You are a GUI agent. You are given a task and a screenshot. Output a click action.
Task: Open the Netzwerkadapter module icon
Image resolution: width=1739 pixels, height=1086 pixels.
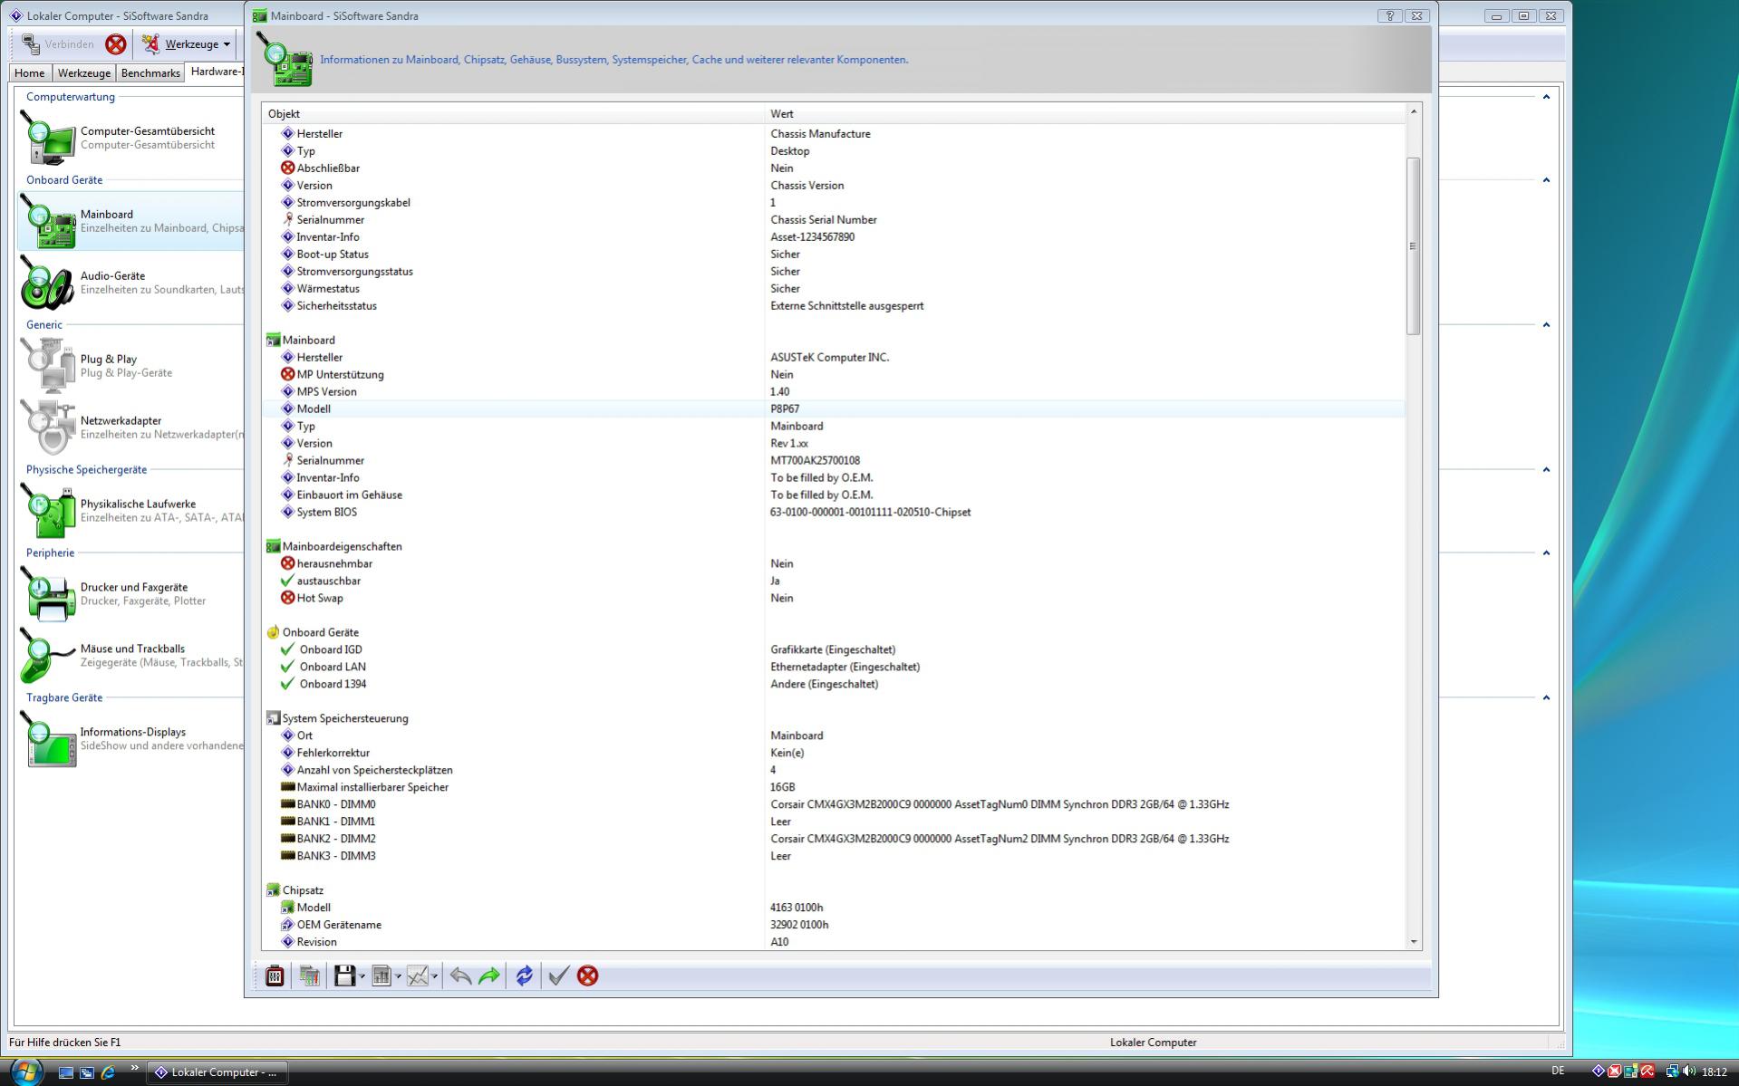pyautogui.click(x=48, y=428)
